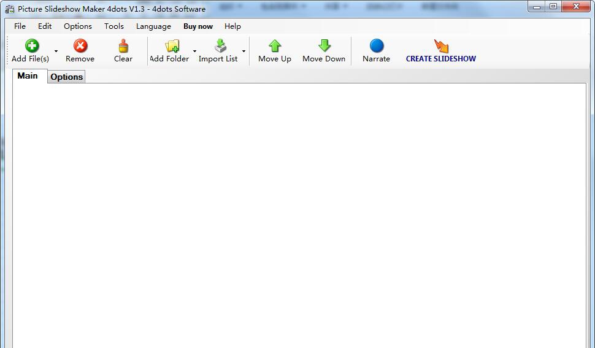Click inside the empty file list area

point(299,215)
